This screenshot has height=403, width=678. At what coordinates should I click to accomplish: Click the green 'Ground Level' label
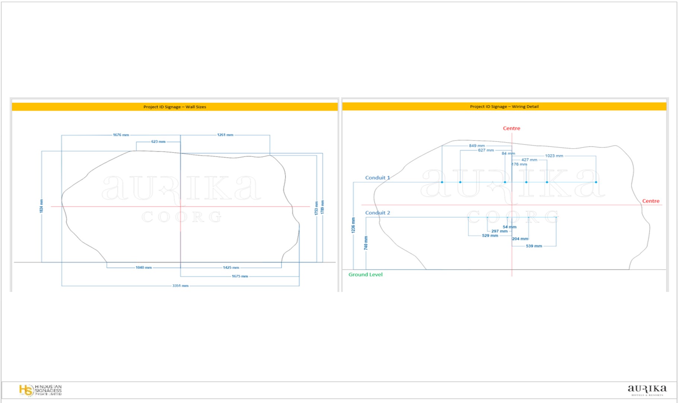click(x=365, y=275)
